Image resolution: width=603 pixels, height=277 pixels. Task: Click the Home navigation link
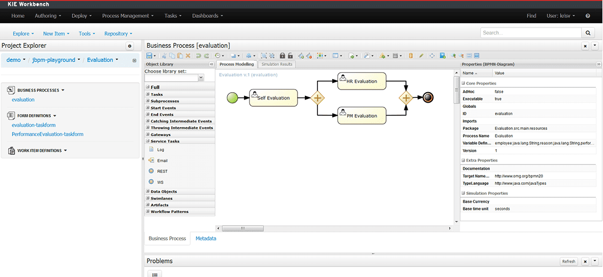click(18, 16)
